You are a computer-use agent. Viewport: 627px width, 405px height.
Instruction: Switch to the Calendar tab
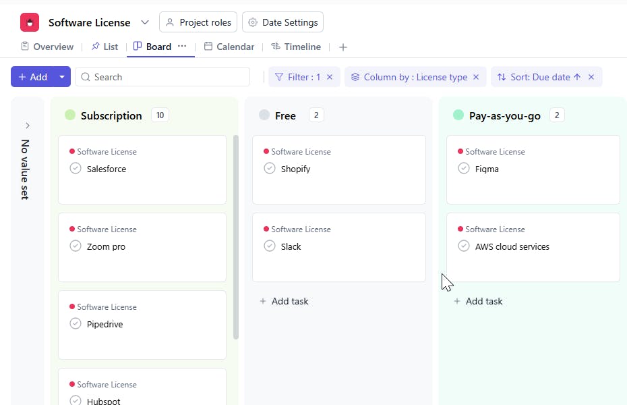(229, 47)
